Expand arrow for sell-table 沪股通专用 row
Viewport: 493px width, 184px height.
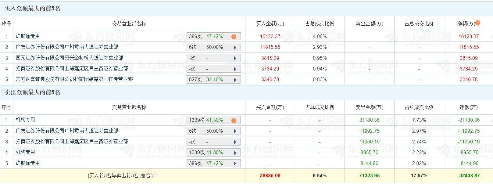point(235,164)
